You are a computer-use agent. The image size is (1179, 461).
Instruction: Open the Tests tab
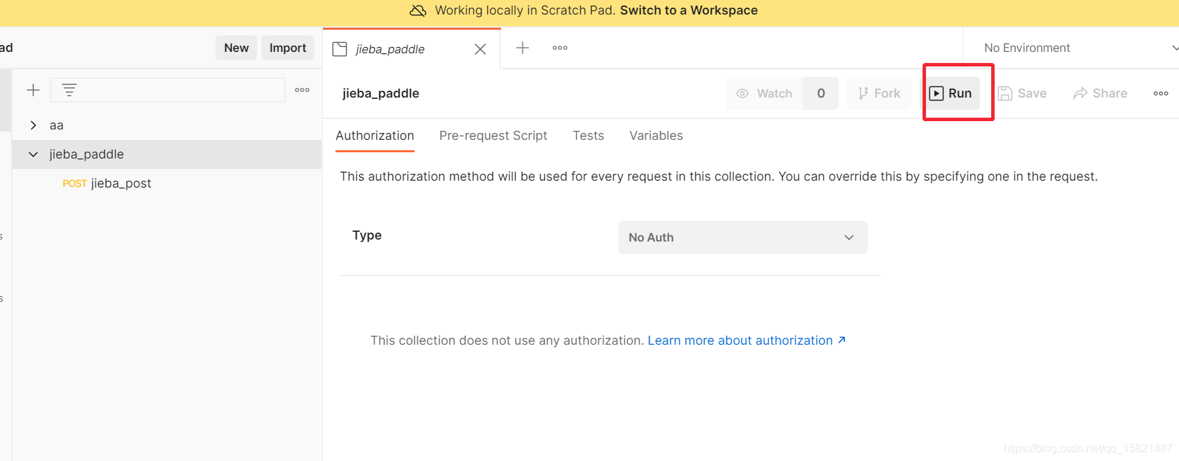[x=588, y=136]
